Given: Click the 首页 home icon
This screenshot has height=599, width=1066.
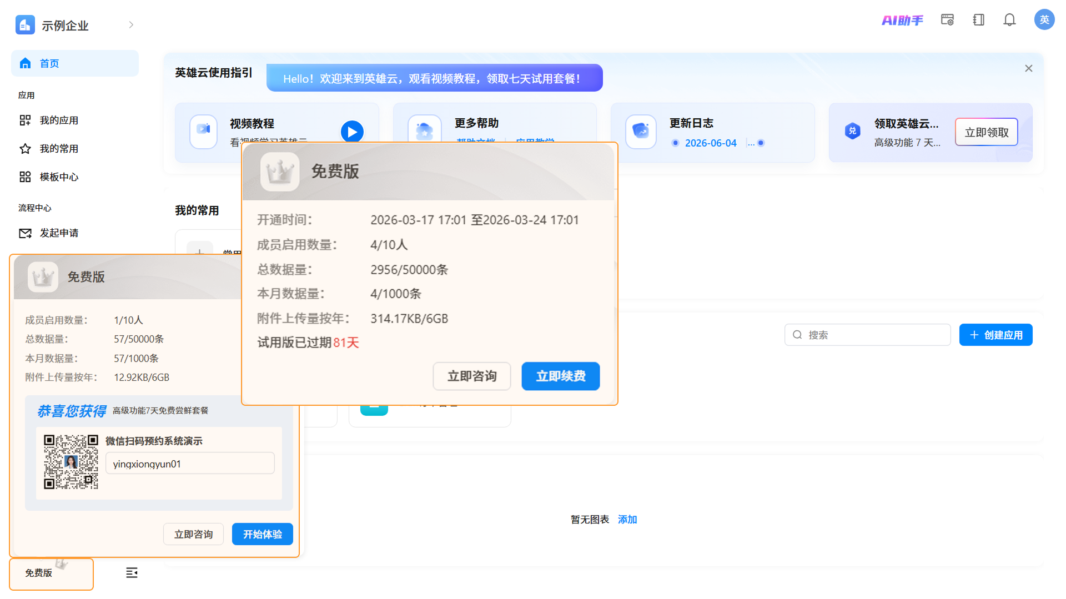Looking at the screenshot, I should pyautogui.click(x=25, y=63).
